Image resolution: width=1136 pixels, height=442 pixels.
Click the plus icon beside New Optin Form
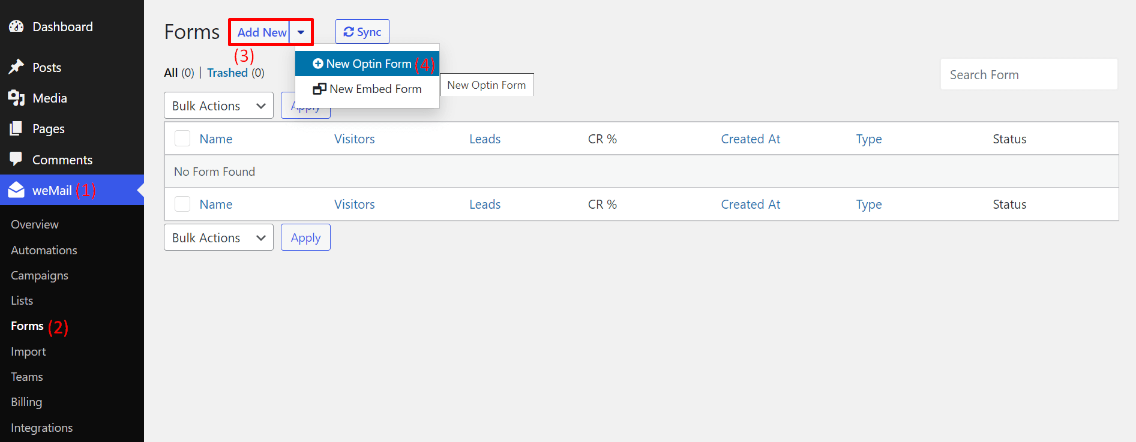(x=318, y=64)
